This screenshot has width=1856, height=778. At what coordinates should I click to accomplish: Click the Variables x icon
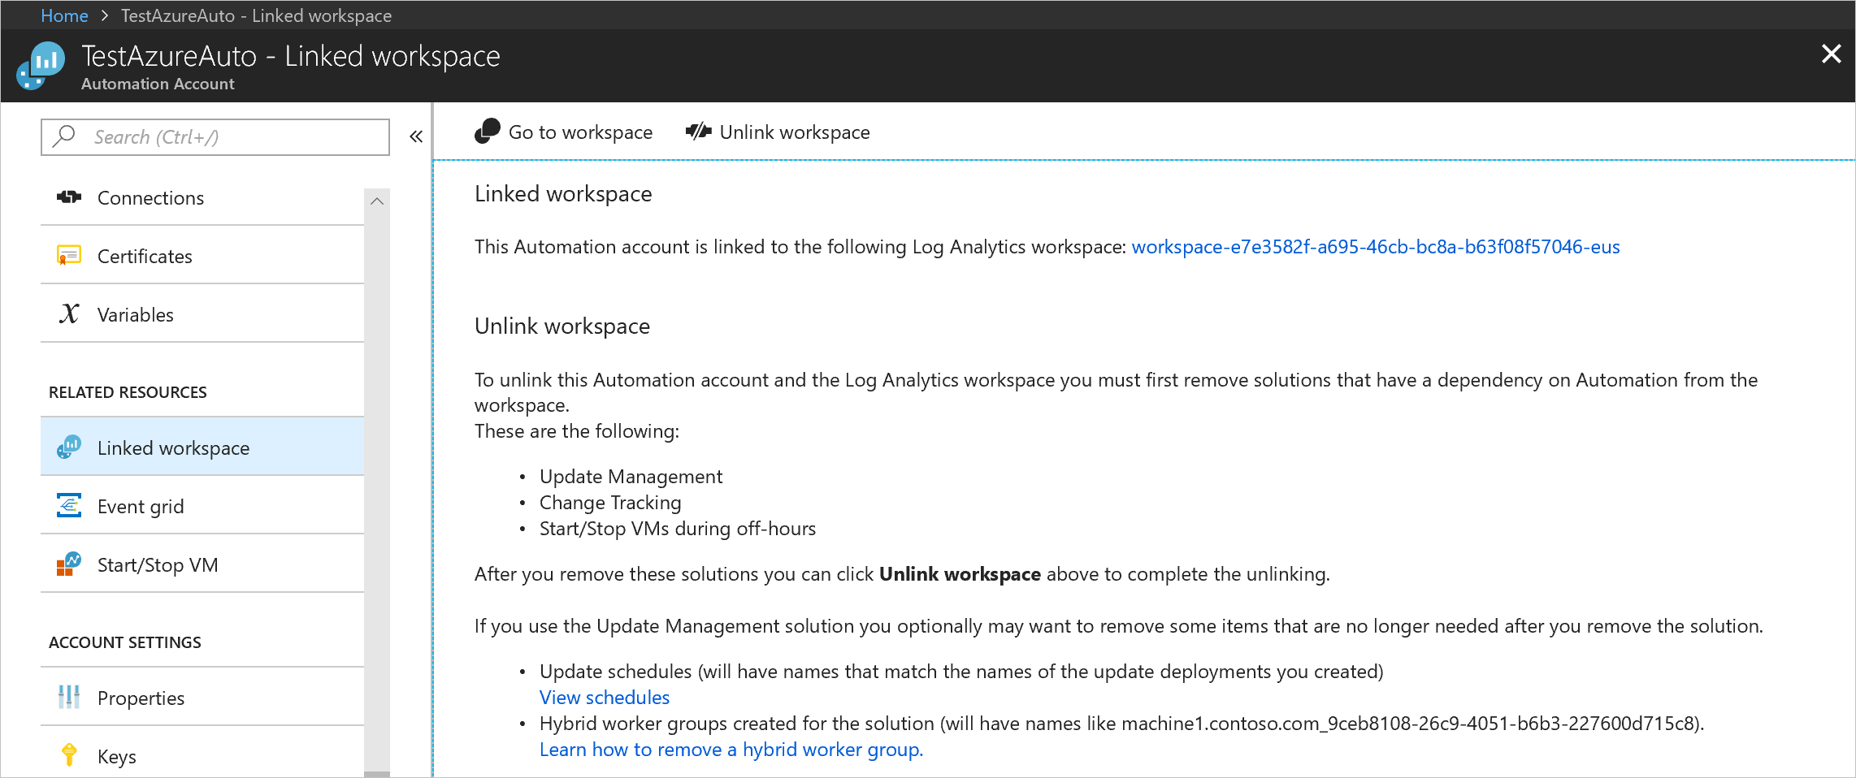tap(69, 314)
